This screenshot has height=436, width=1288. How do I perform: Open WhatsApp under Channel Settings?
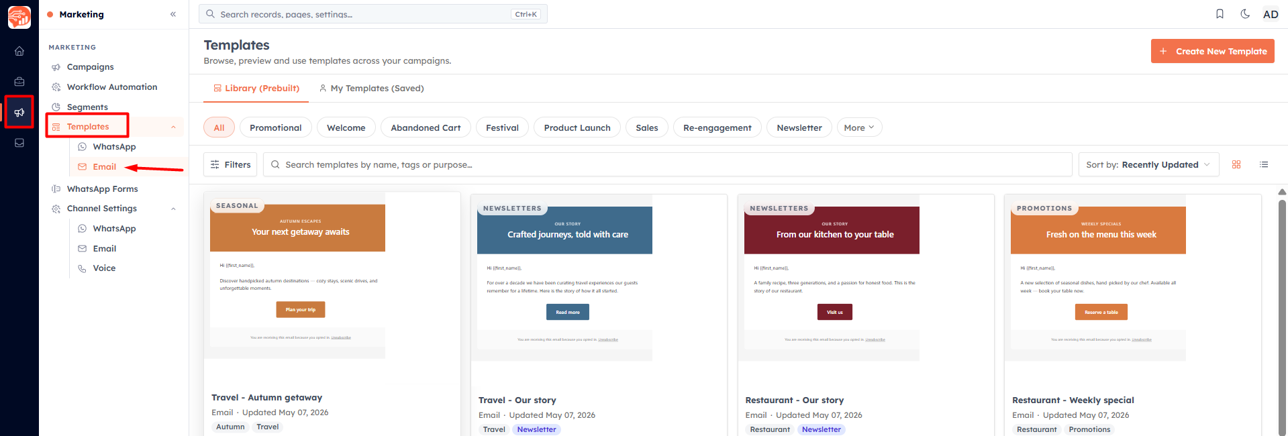point(114,229)
